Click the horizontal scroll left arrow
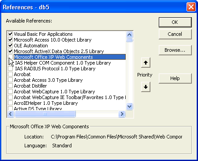 click(x=11, y=114)
